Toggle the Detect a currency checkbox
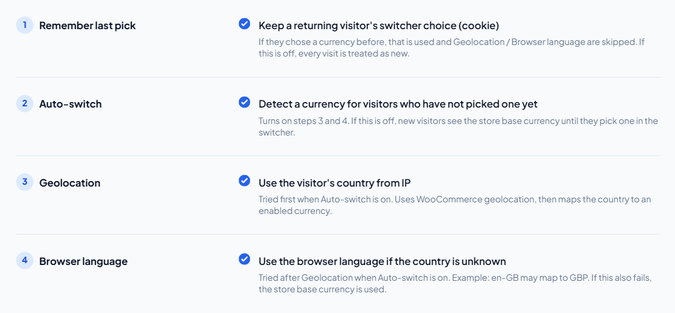Screen dimensions: 675x313 tap(244, 102)
